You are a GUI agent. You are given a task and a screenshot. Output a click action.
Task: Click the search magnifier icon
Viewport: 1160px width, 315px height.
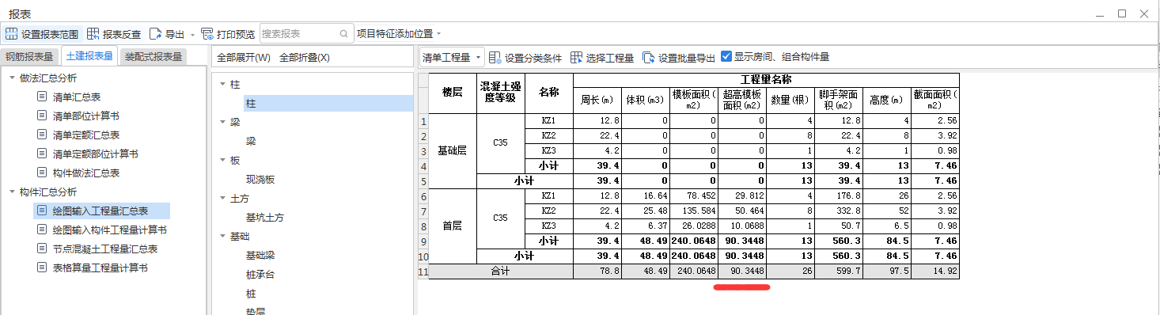coord(343,34)
